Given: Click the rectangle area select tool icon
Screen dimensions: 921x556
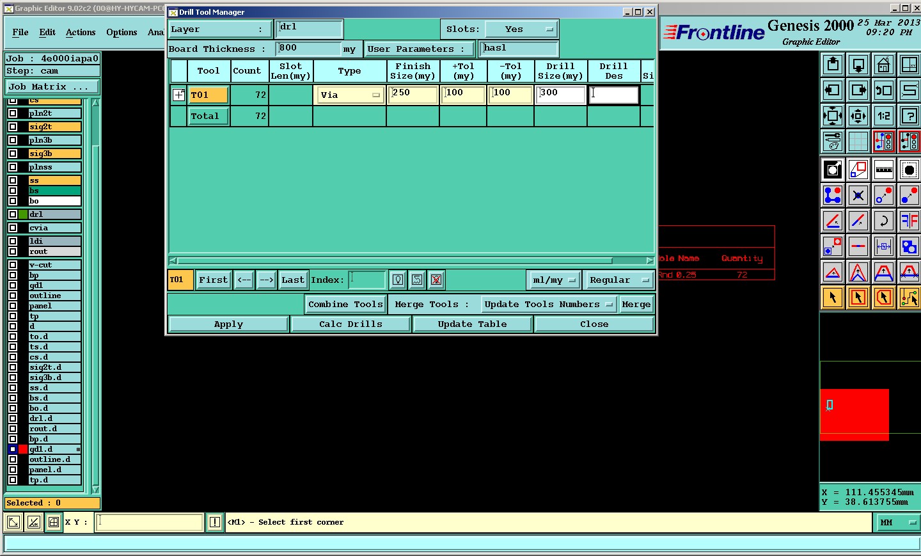Looking at the screenshot, I should tap(858, 298).
